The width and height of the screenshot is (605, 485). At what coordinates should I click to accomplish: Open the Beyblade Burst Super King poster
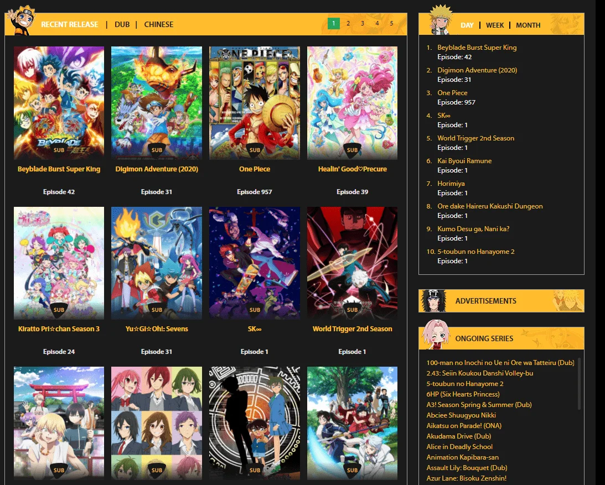coord(59,103)
